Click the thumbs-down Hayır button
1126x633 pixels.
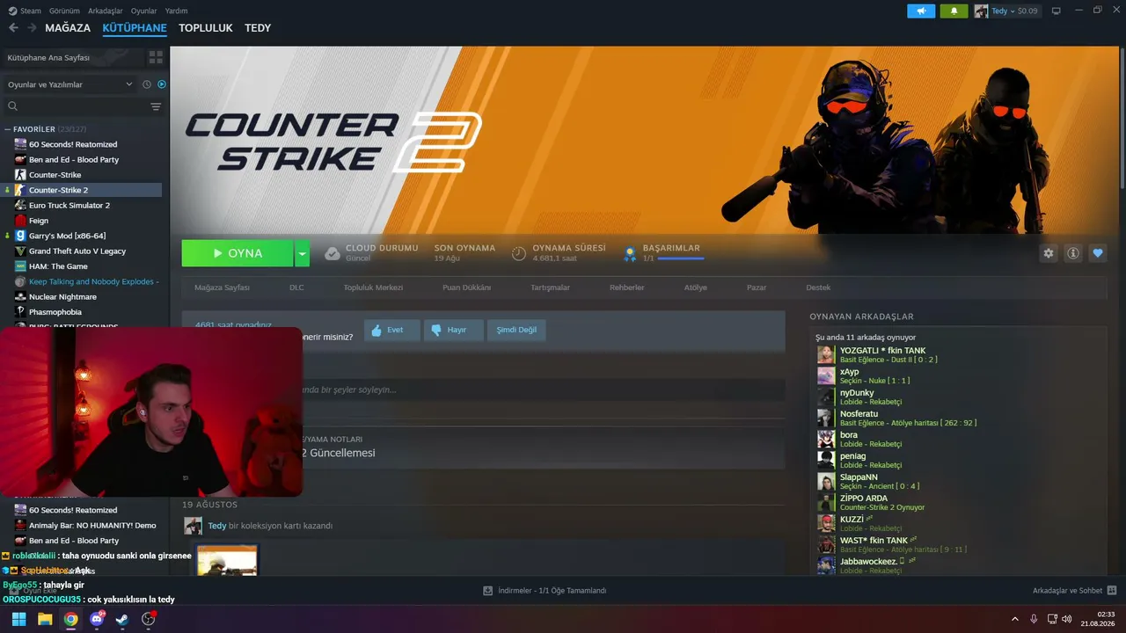[452, 331]
